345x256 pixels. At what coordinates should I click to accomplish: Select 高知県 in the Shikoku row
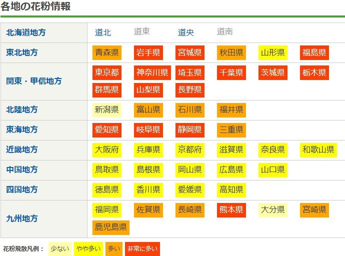[231, 189]
